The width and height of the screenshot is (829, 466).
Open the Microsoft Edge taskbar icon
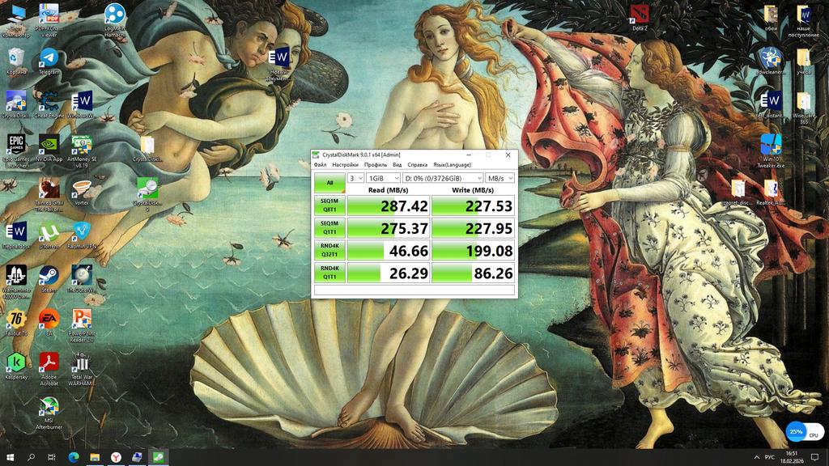pyautogui.click(x=74, y=457)
